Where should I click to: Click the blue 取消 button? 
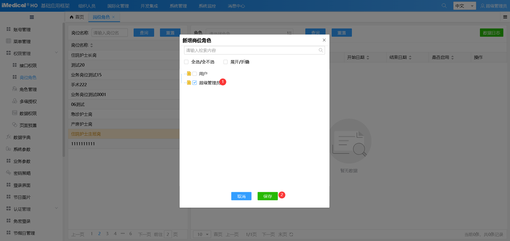241,196
